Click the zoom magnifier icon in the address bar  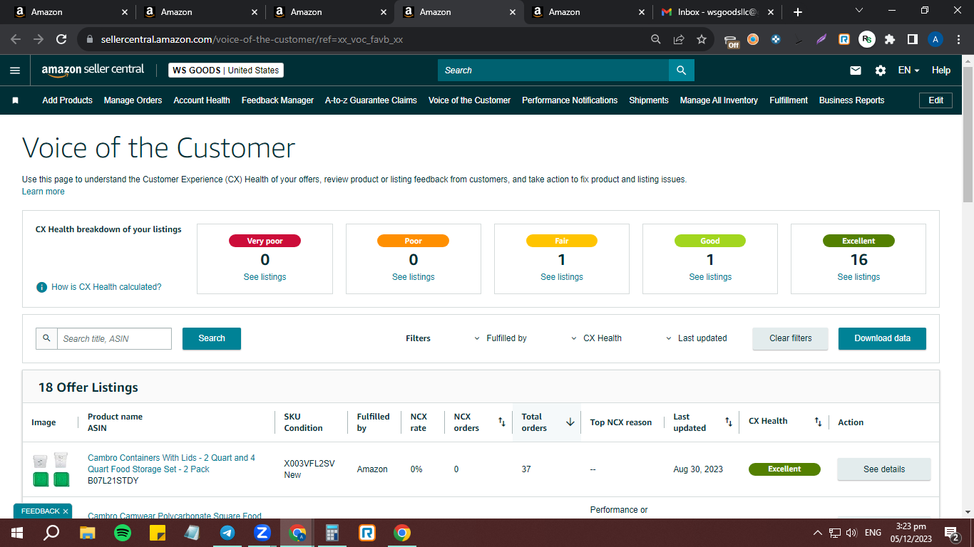[x=656, y=39]
